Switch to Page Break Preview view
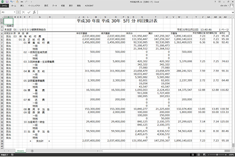235x157 pixels. click(204, 155)
